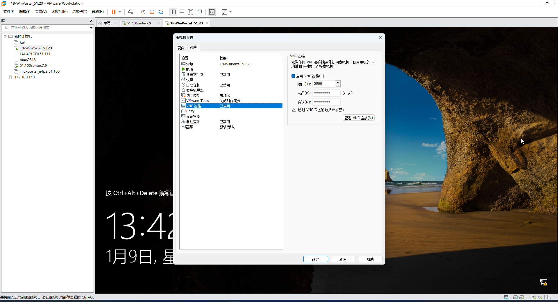This screenshot has width=558, height=302.
Task: Enter full screen mode toolbar icon
Action: coord(191,12)
